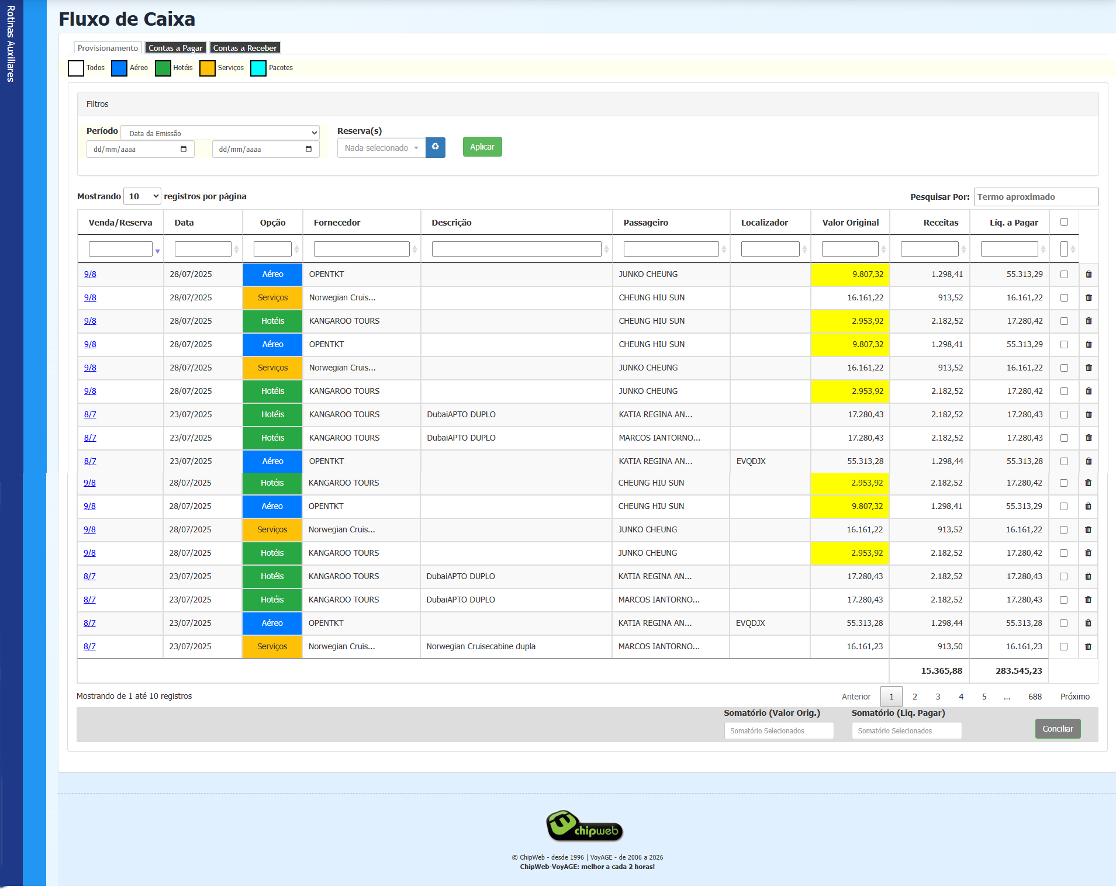Click the ChipWeb logo in the footer

coord(584,826)
